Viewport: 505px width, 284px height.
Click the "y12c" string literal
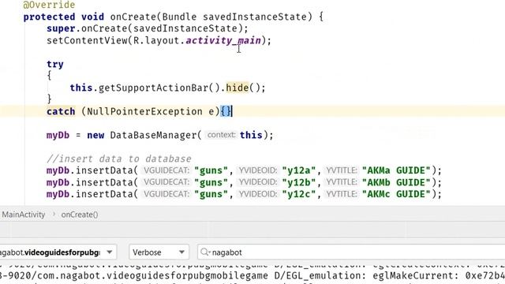299,194
